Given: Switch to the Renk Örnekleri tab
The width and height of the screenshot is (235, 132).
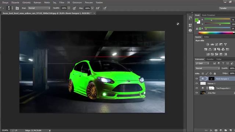Looking at the screenshot, I should (209, 15).
